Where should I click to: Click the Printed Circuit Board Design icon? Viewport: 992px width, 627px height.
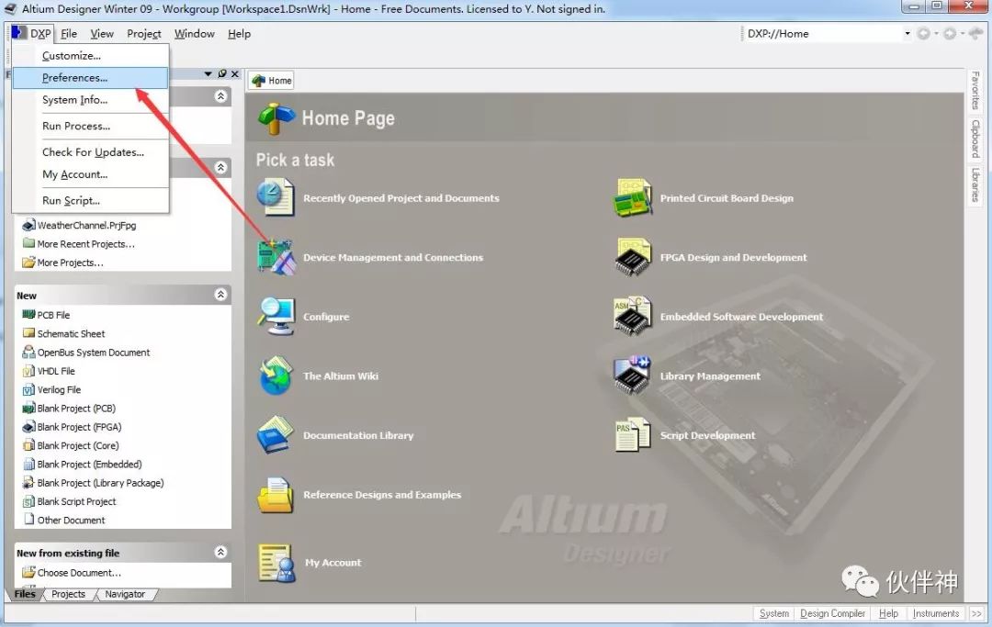tap(632, 197)
